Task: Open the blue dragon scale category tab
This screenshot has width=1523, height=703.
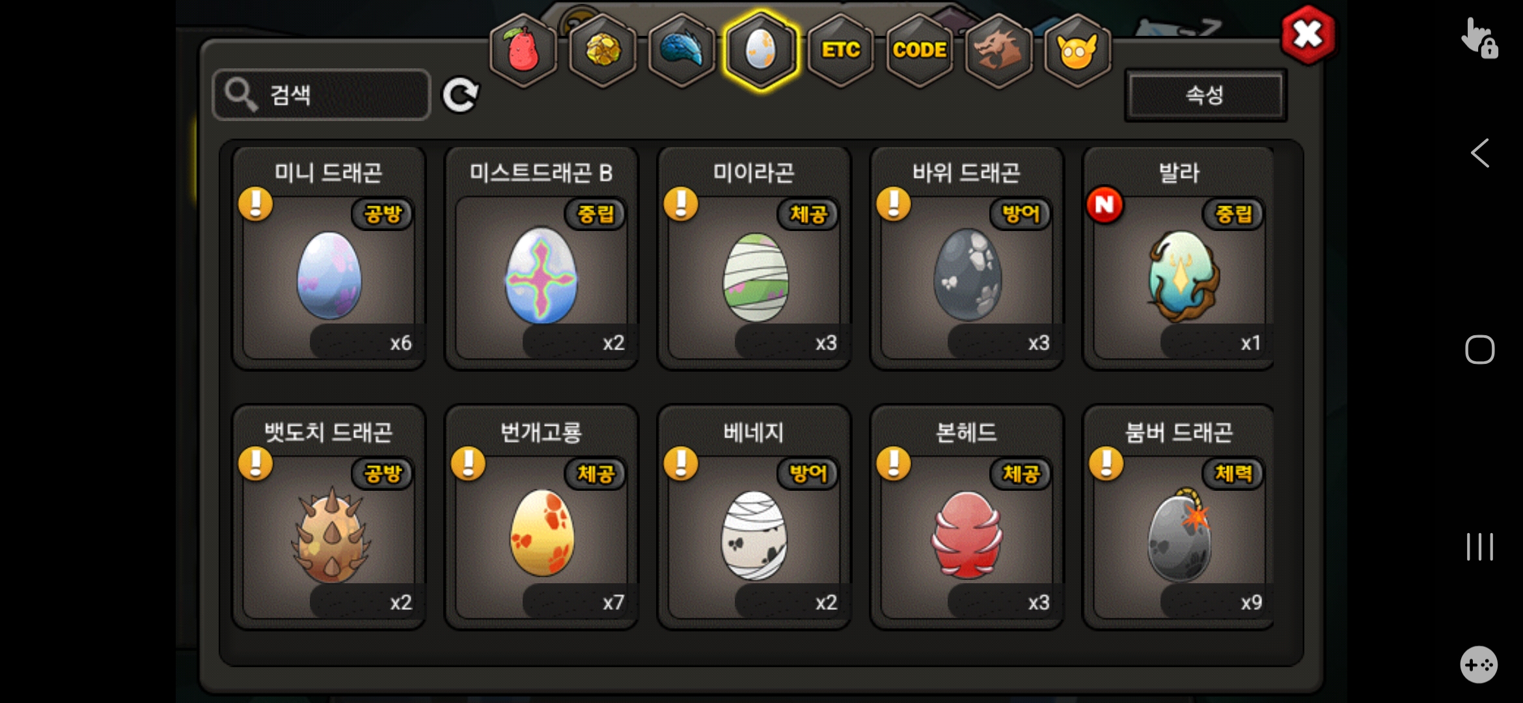Action: point(681,51)
